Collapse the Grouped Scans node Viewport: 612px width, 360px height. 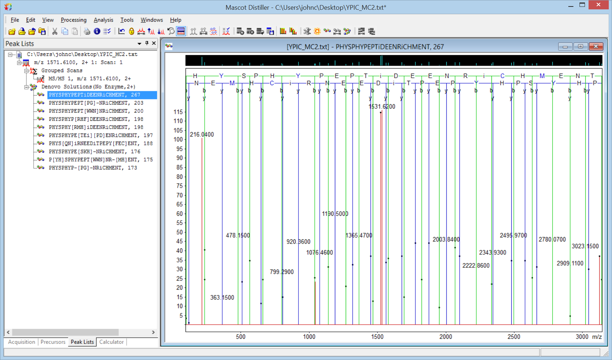26,71
